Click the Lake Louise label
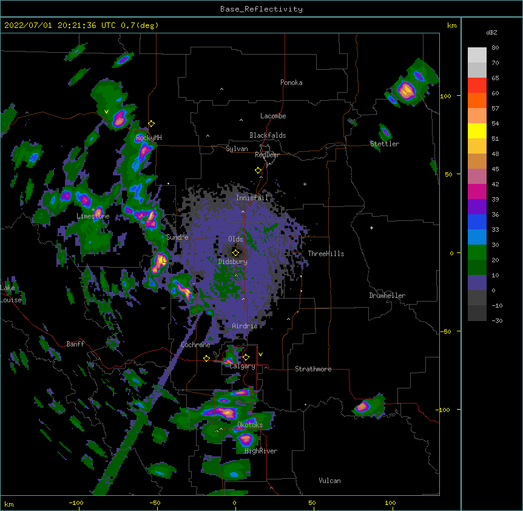Screen dimensions: 523x511 coord(11,294)
